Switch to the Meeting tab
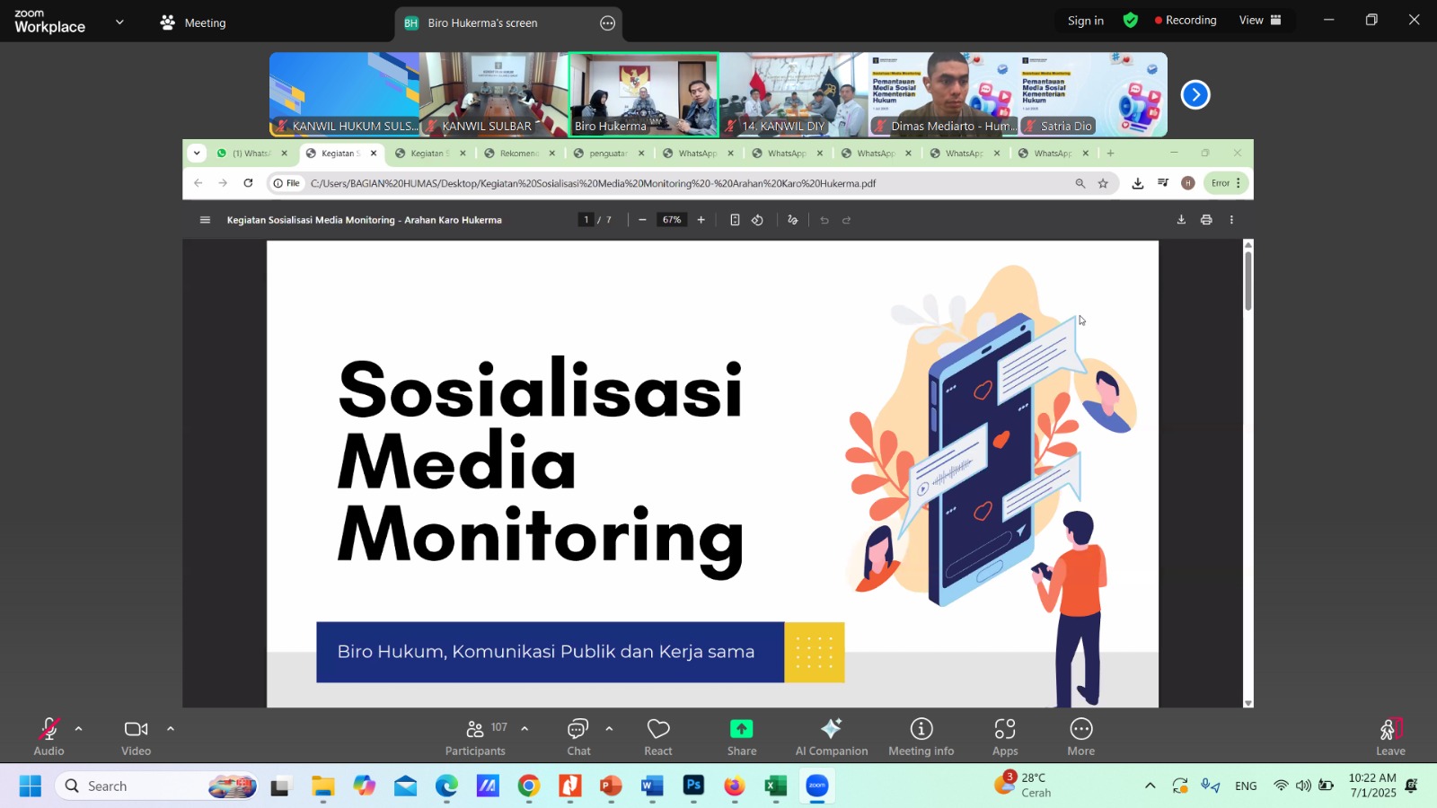1437x808 pixels. pos(193,22)
